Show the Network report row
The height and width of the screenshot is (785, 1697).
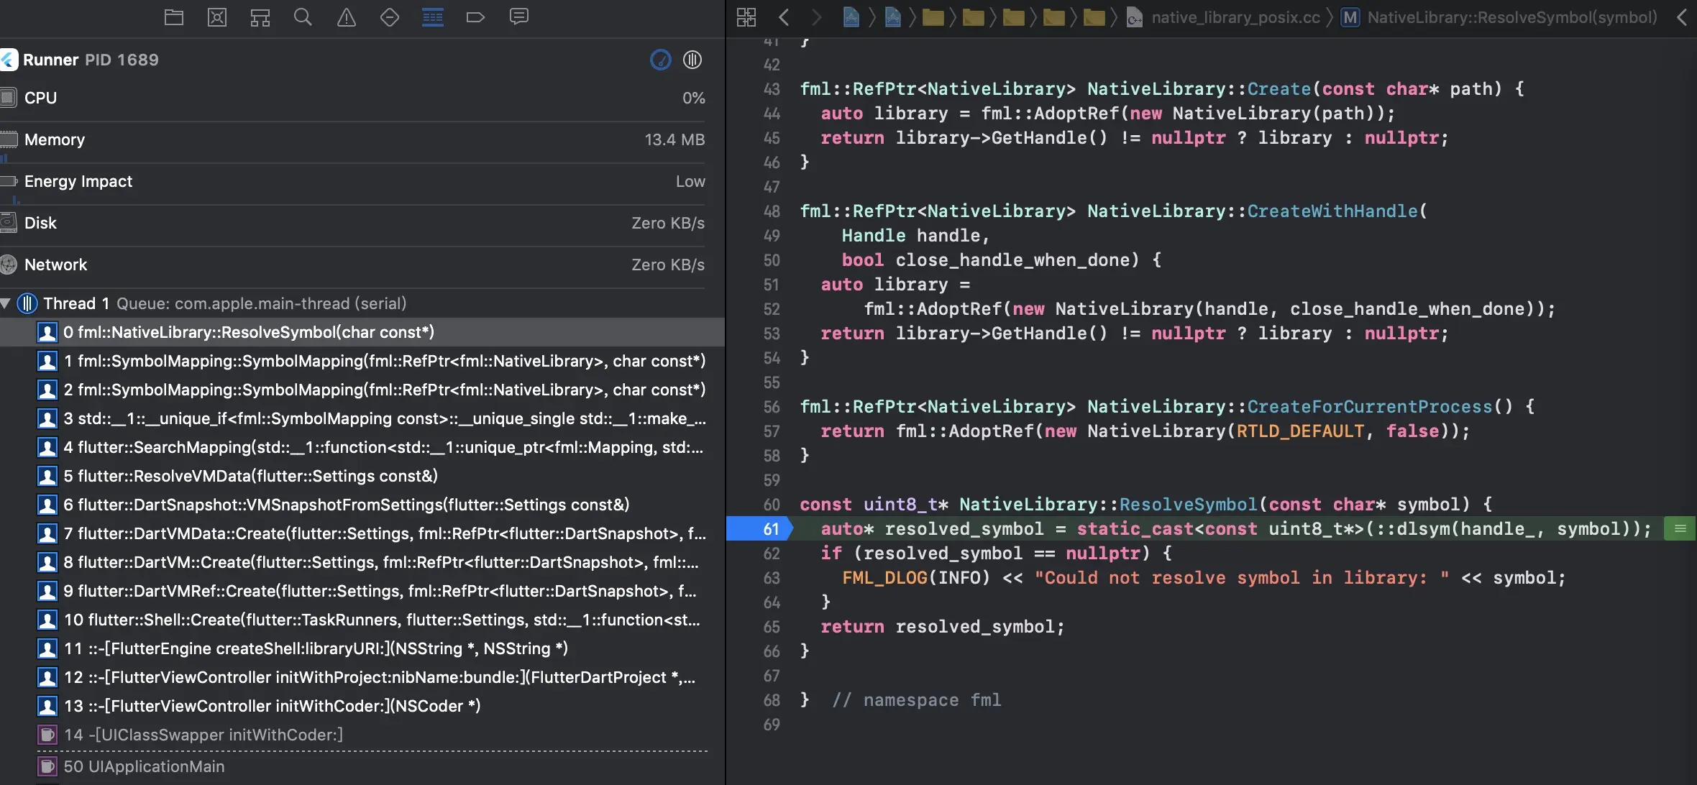[352, 265]
